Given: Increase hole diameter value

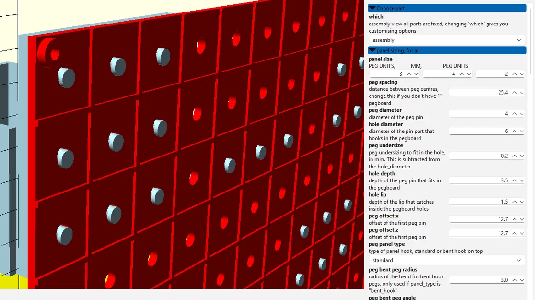Looking at the screenshot, I should [514, 131].
